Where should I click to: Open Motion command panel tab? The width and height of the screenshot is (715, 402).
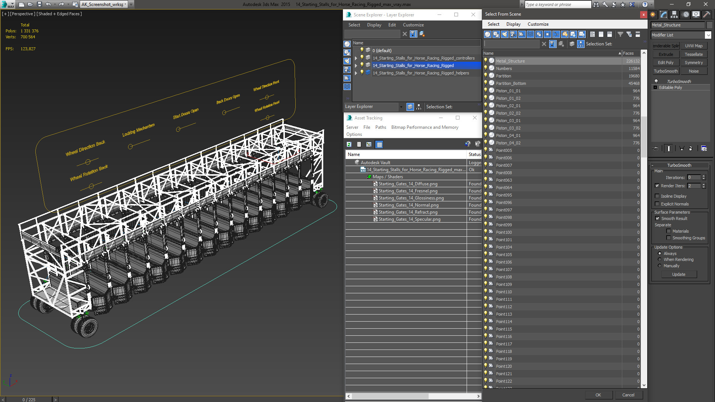tap(686, 15)
